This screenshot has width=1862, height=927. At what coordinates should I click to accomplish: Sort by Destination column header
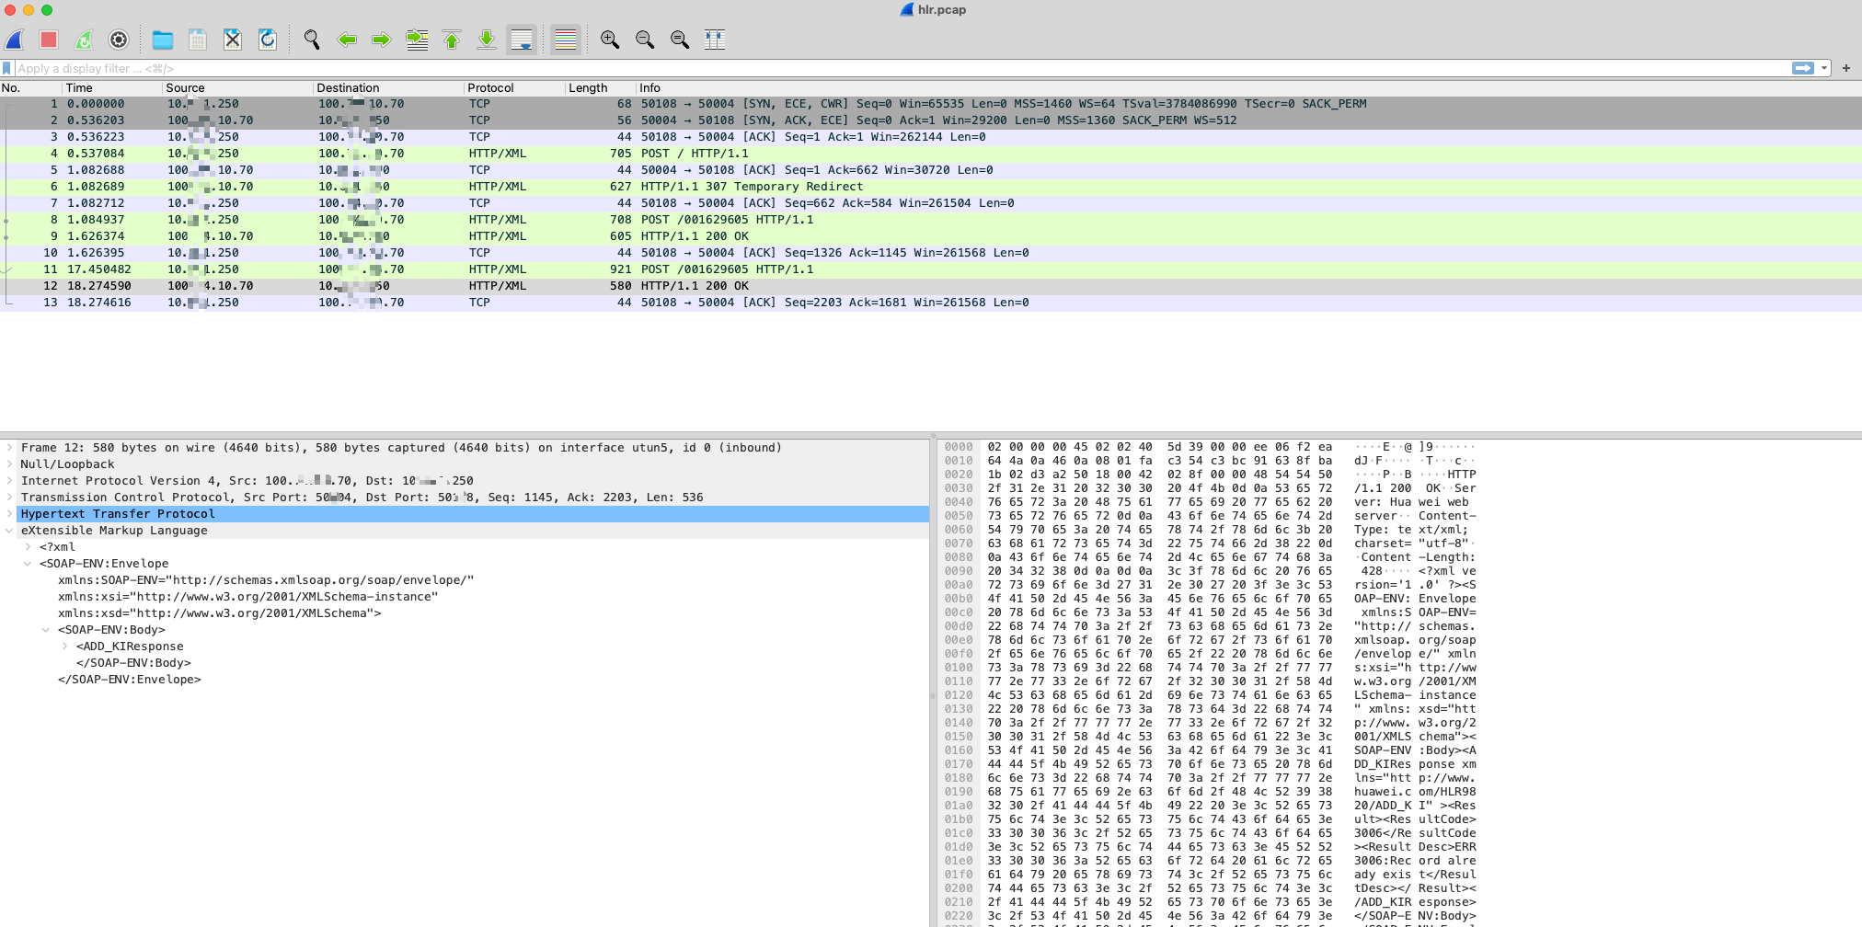(389, 88)
